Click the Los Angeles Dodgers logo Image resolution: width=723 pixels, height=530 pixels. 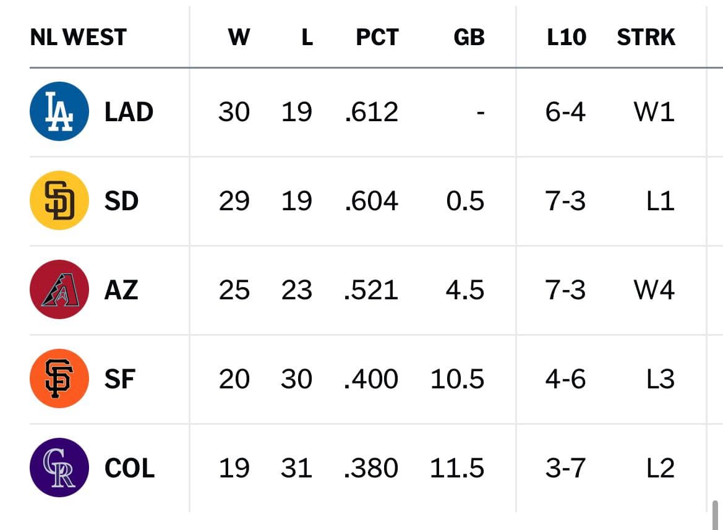(x=59, y=111)
